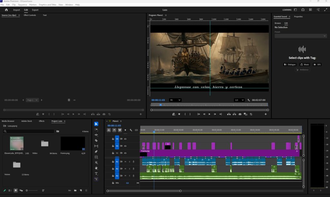This screenshot has height=197, width=330.
Task: Open the Fit zoom level dropdown
Action: click(175, 100)
